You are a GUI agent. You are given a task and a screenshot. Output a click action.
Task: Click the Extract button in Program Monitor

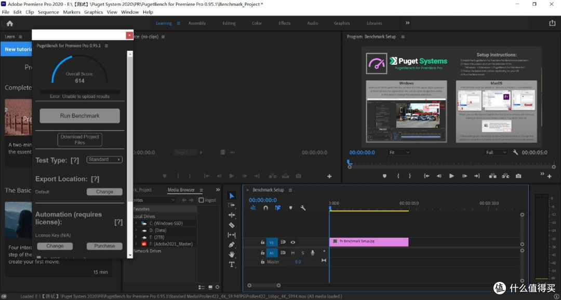[505, 176]
